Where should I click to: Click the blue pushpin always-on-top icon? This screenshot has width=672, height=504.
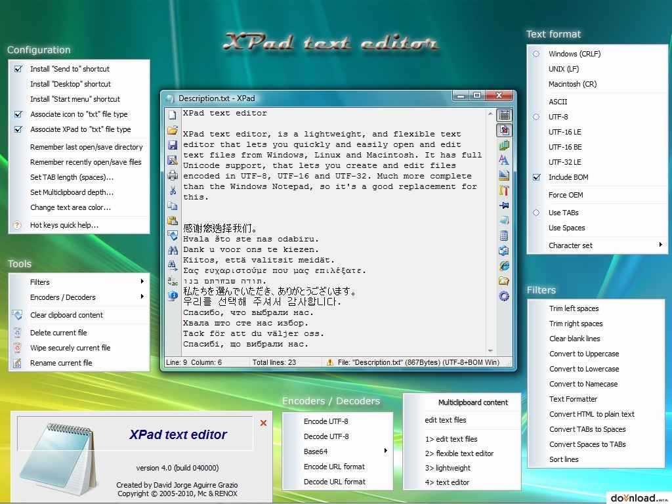tap(504, 205)
